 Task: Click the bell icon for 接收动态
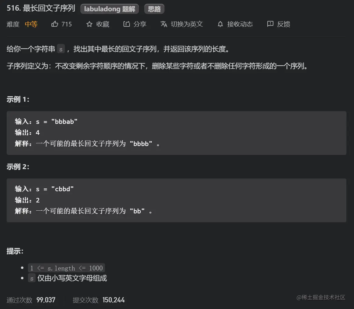pyautogui.click(x=220, y=24)
